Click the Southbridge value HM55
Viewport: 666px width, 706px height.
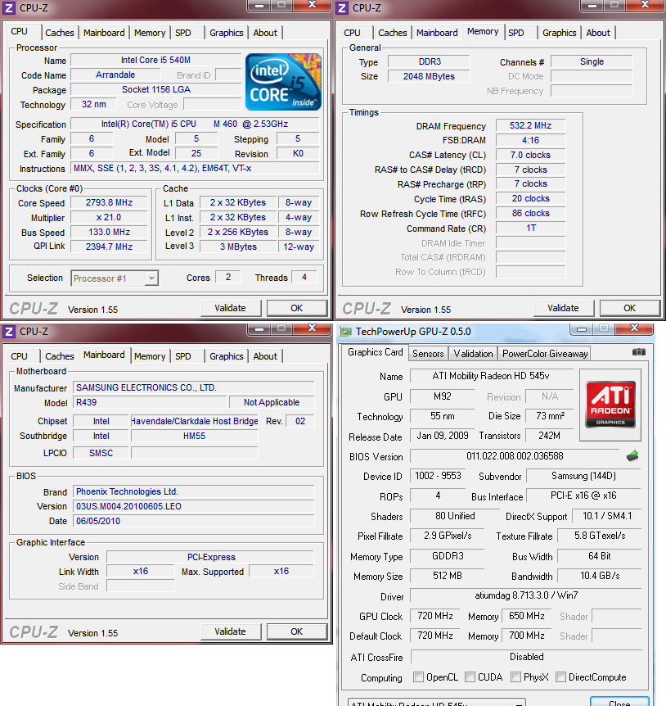194,436
